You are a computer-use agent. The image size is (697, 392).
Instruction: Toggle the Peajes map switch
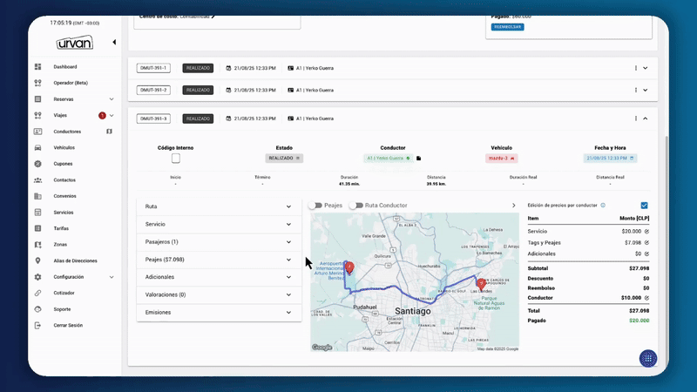point(315,206)
